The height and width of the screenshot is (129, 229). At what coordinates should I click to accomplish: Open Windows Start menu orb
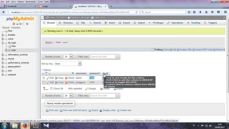pos(5,126)
